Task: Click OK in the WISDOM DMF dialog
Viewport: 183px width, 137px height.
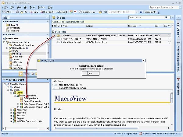Action: pyautogui.click(x=91, y=73)
